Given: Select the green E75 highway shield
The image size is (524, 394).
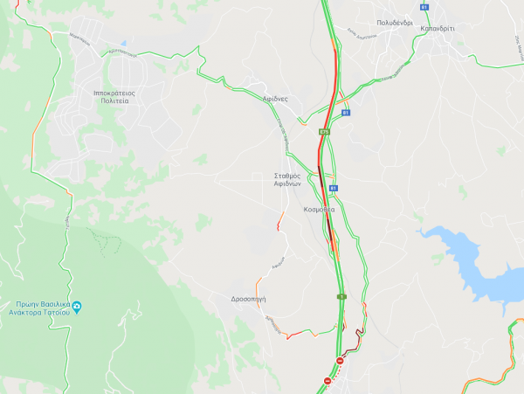Looking at the screenshot, I should pyautogui.click(x=324, y=132).
